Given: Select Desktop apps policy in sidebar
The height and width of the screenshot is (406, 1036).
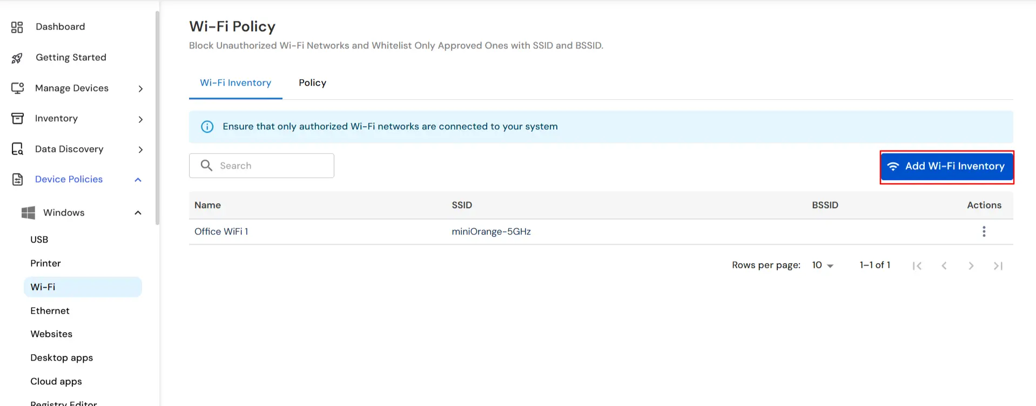Looking at the screenshot, I should click(62, 357).
